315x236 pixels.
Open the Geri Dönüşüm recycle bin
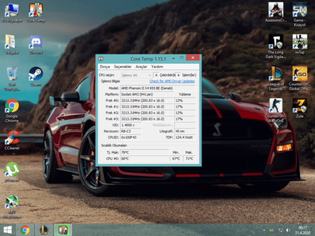12,79
